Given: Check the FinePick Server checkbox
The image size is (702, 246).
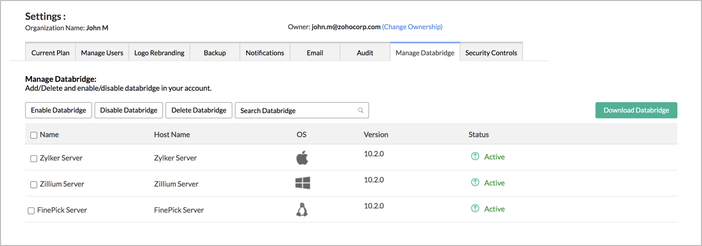Looking at the screenshot, I should coord(31,211).
